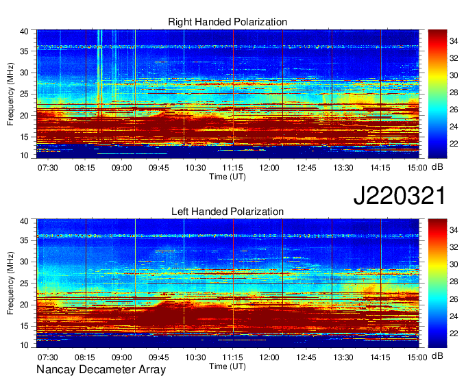The width and height of the screenshot is (466, 378).
Task: Click "09:45" time tick on Right Handed plot
Action: 159,168
